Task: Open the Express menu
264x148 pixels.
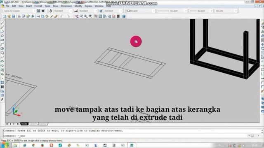Action: (88, 6)
